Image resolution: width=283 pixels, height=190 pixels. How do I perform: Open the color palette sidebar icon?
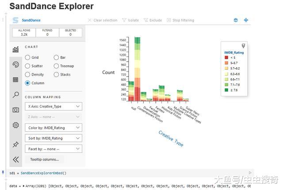[x=15, y=65]
